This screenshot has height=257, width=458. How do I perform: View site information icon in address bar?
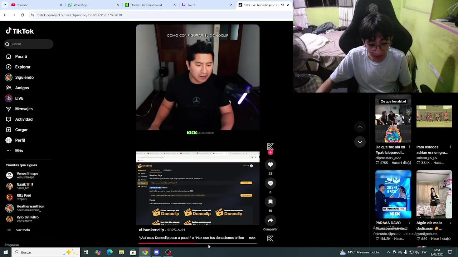(x=33, y=15)
